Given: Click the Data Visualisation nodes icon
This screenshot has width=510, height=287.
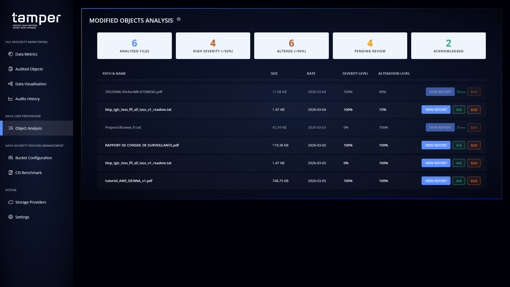Looking at the screenshot, I should pos(11,84).
